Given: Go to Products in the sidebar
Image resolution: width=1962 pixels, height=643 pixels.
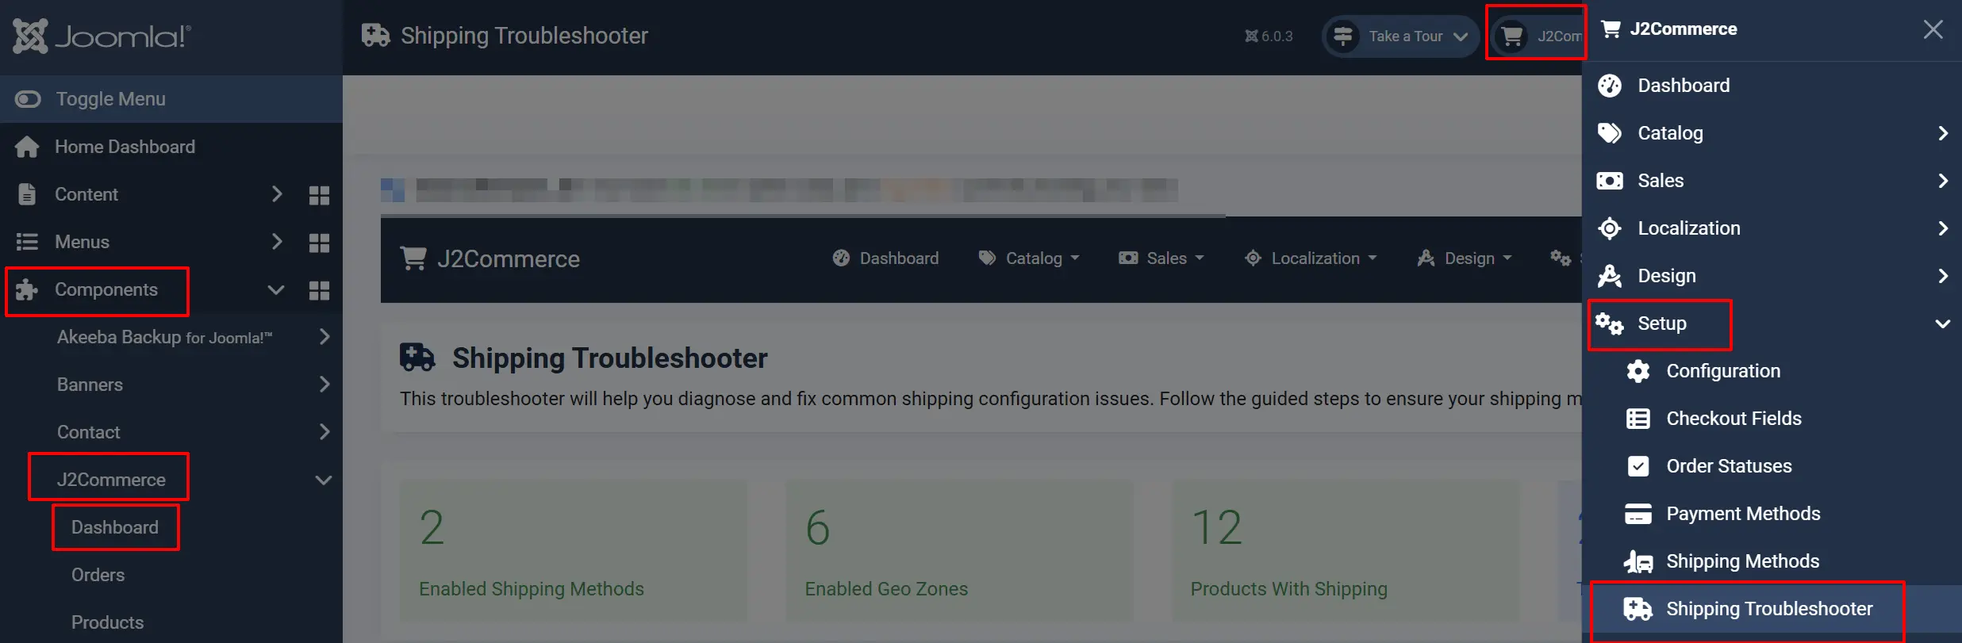Looking at the screenshot, I should [x=107, y=622].
